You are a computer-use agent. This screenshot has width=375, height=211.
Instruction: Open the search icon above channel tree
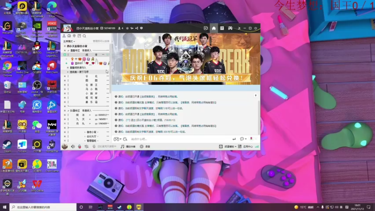[x=84, y=36]
